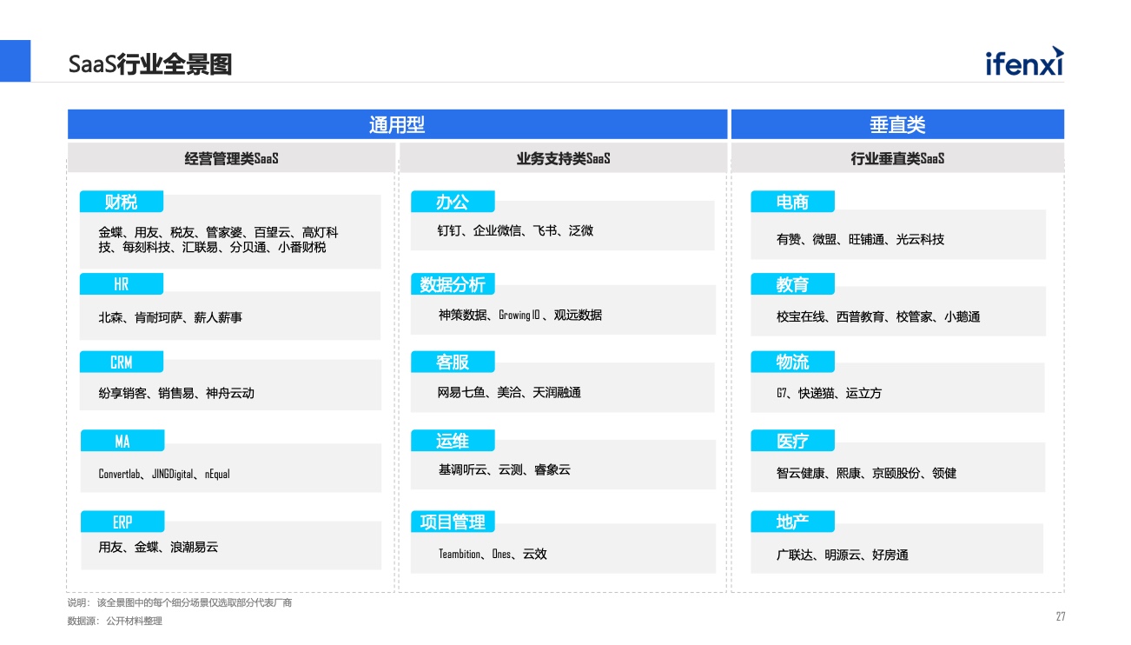Click the slide title SaaS行业全景图

click(x=150, y=64)
